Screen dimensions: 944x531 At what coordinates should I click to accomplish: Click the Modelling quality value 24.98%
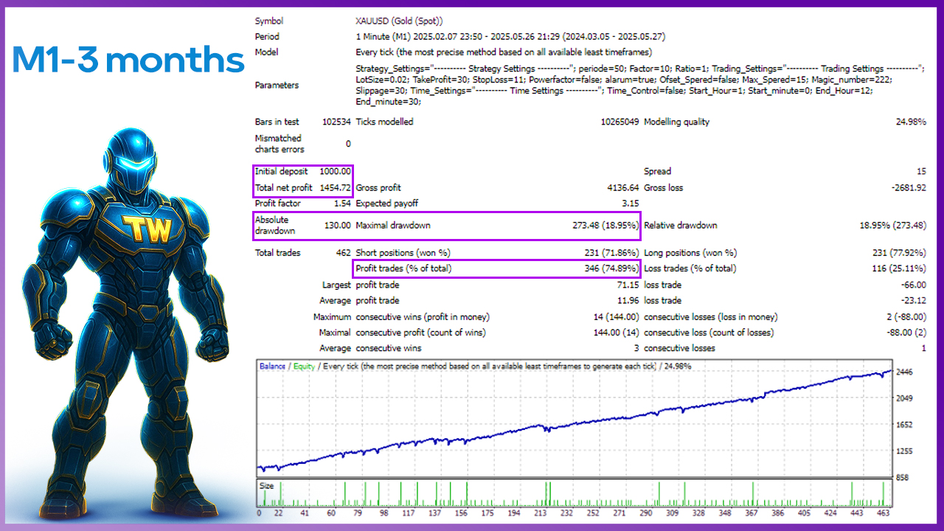click(911, 122)
